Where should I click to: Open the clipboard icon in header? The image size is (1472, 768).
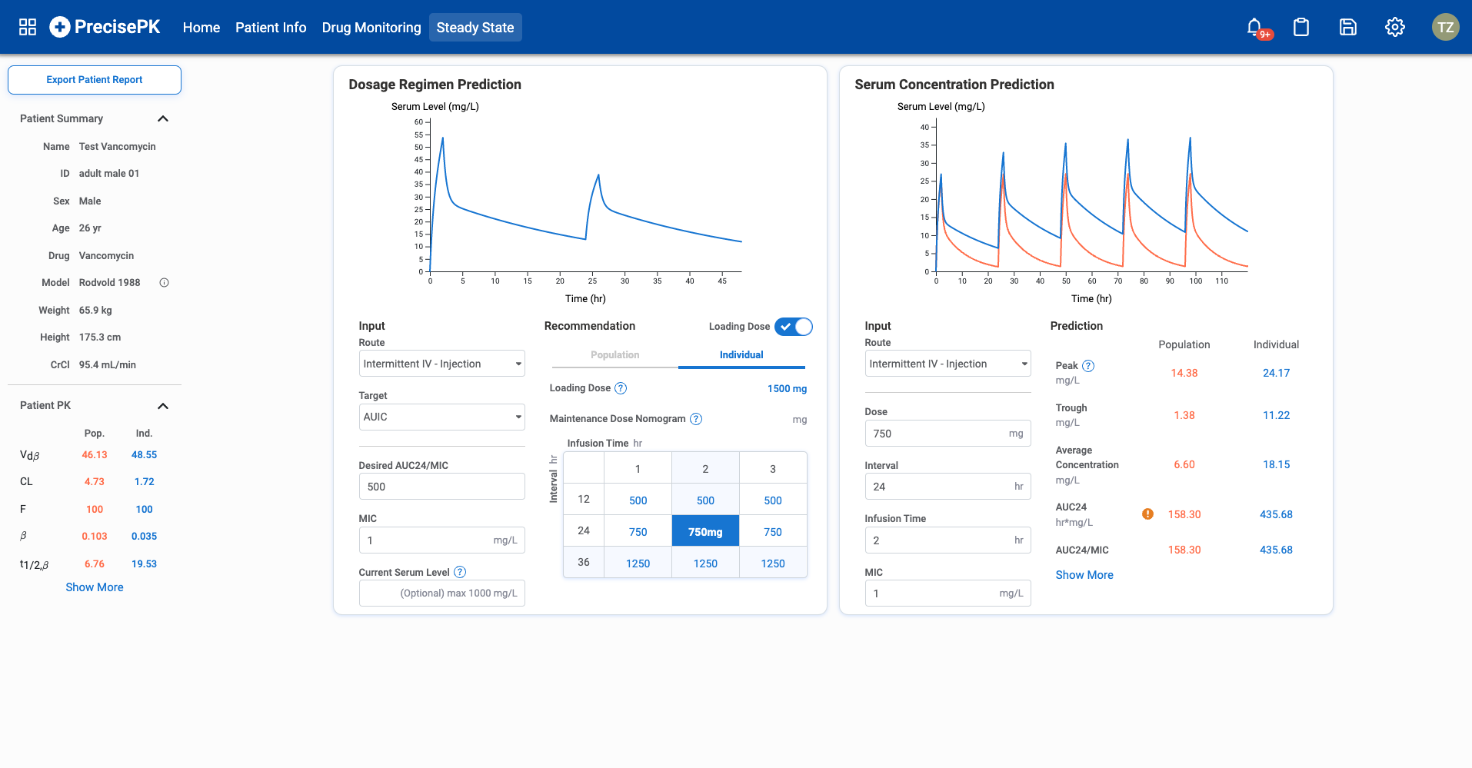(1301, 27)
